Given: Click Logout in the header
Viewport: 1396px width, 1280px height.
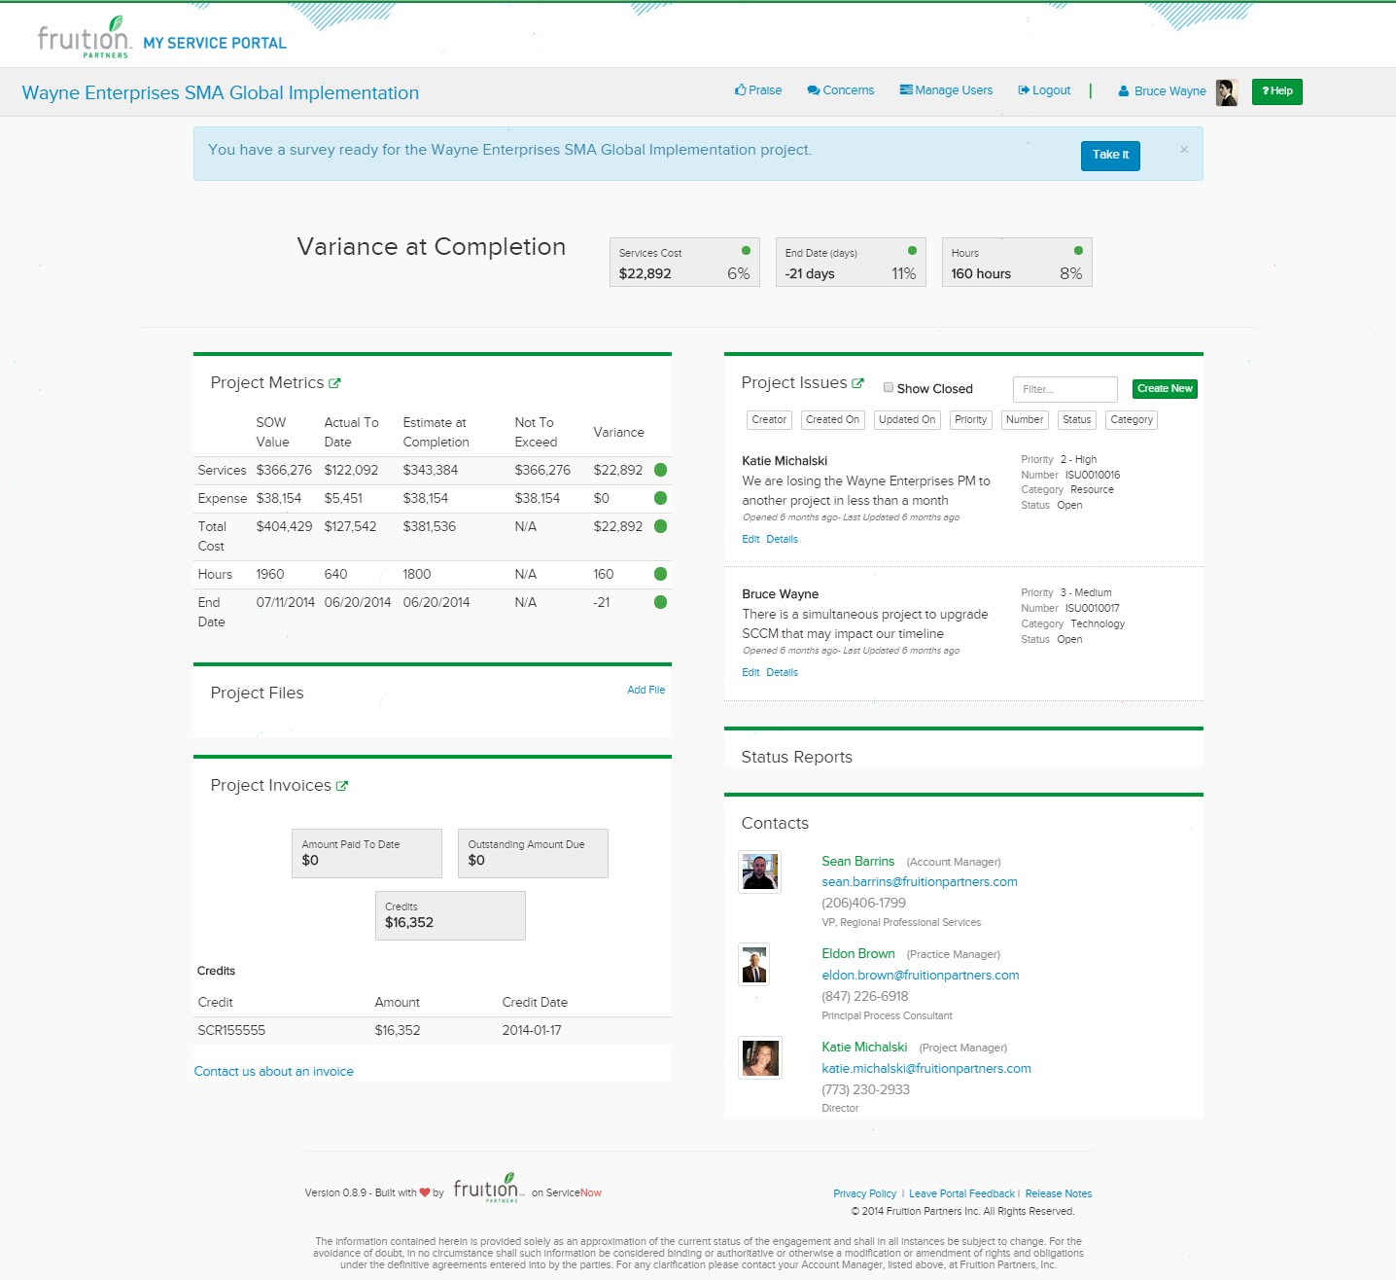Looking at the screenshot, I should point(1044,90).
